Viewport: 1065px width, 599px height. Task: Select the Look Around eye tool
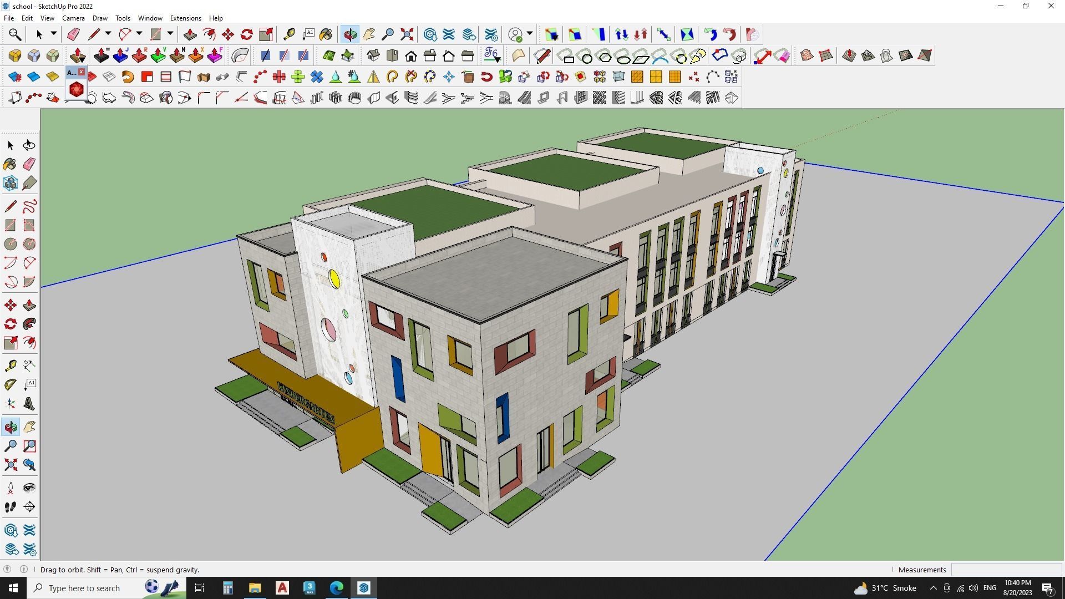pos(29,488)
